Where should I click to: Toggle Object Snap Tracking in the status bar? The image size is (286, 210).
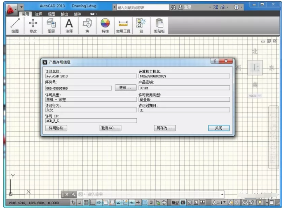[x=119, y=202]
